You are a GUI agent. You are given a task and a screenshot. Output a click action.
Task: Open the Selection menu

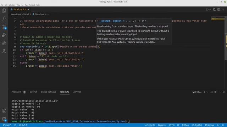point(12,5)
